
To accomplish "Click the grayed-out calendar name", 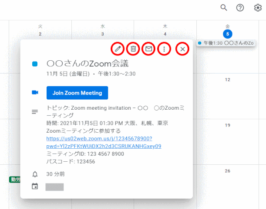I will pyautogui.click(x=54, y=187).
